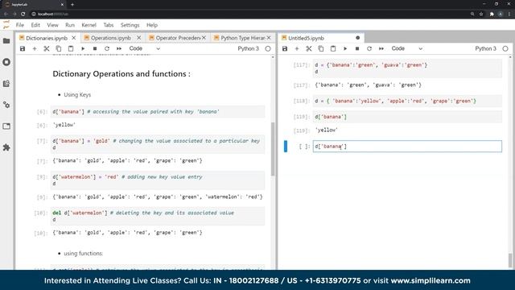Paste cell in Dictionaries notebook
Image resolution: width=515 pixels, height=290 pixels.
tap(71, 48)
